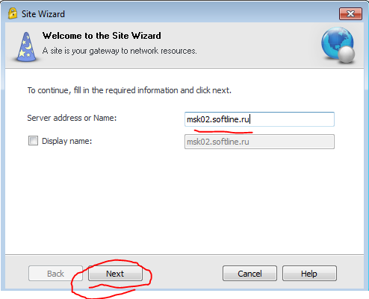Click the grey sphere beside the globe
This screenshot has height=299, width=369.
346,54
